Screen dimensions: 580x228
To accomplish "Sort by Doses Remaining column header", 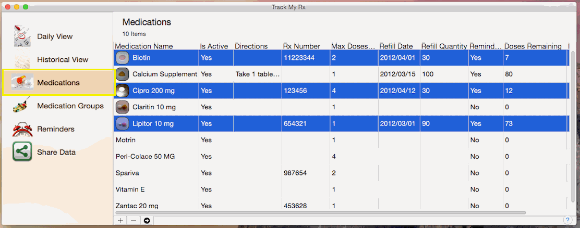I will point(532,46).
